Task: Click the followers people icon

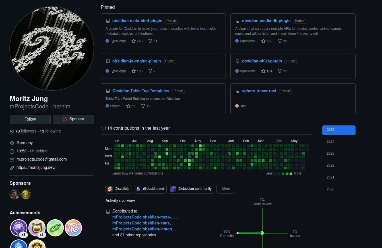Action: (12, 131)
